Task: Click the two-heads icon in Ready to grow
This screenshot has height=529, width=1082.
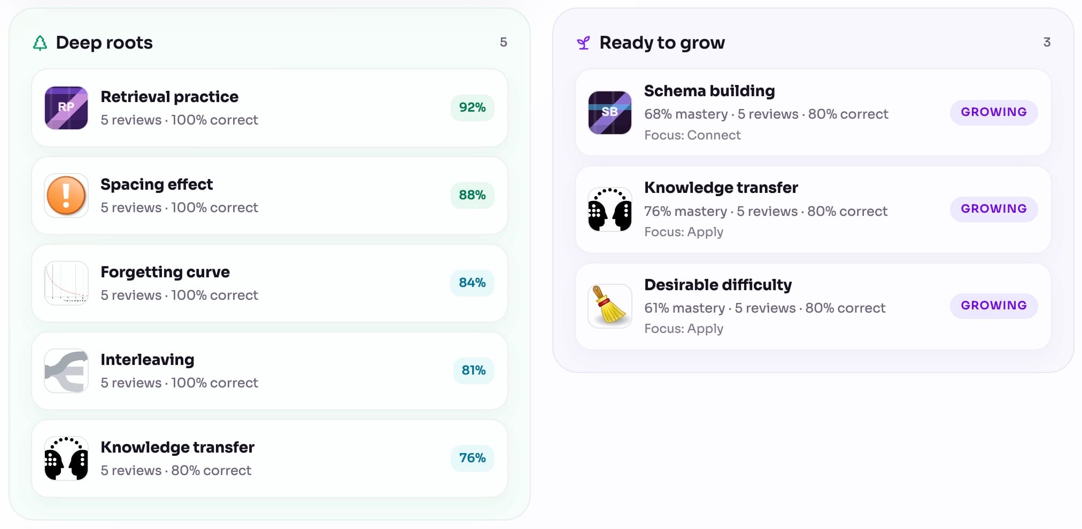Action: (610, 209)
